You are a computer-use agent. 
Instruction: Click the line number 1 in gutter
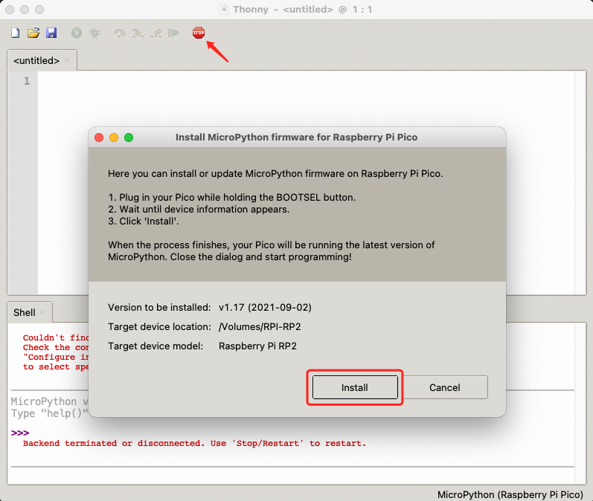pyautogui.click(x=27, y=81)
